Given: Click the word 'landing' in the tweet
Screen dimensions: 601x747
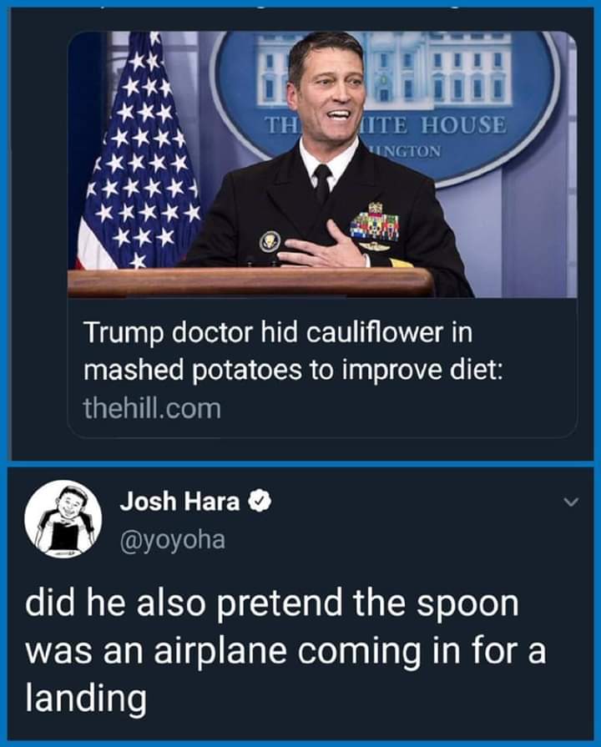Looking at the screenshot, I should (85, 698).
